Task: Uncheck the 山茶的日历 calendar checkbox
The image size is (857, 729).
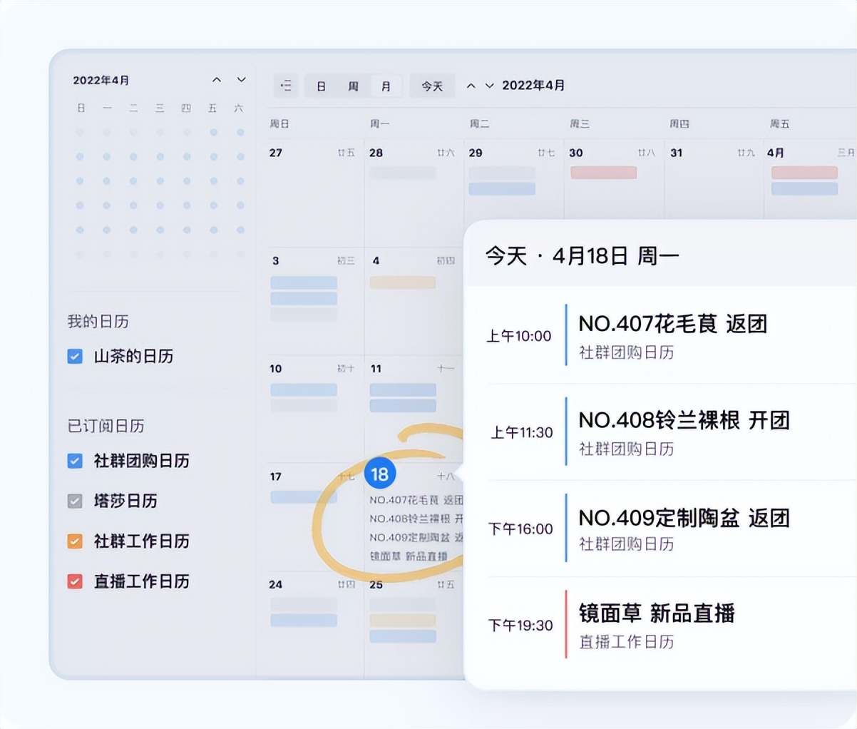Action: (75, 357)
